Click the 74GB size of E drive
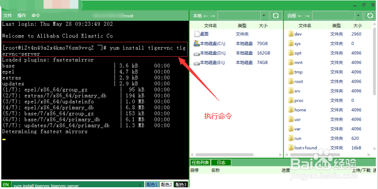Viewport: 378px width, 189px height. pyautogui.click(x=262, y=62)
